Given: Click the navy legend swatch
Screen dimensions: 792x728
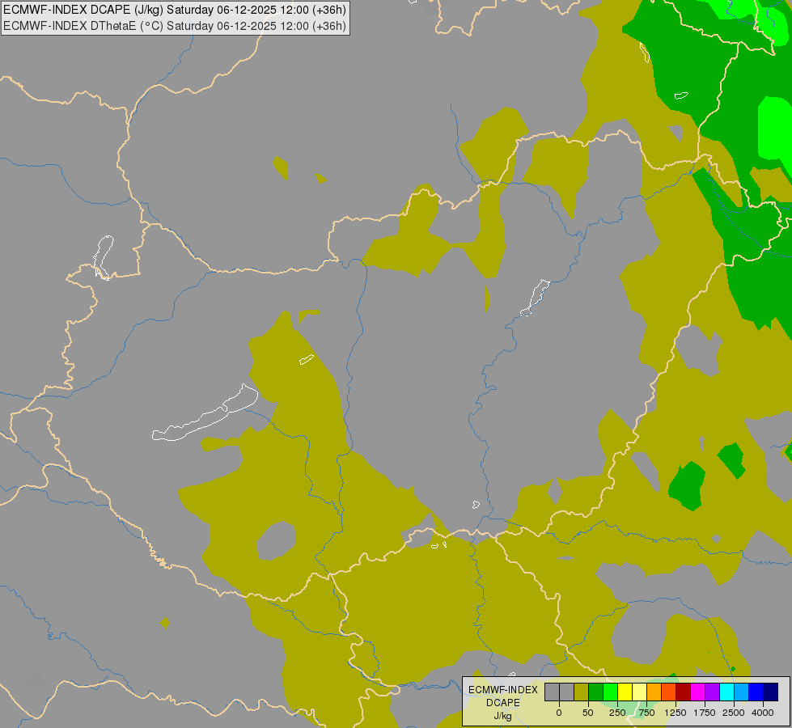Looking at the screenshot, I should click(x=771, y=692).
